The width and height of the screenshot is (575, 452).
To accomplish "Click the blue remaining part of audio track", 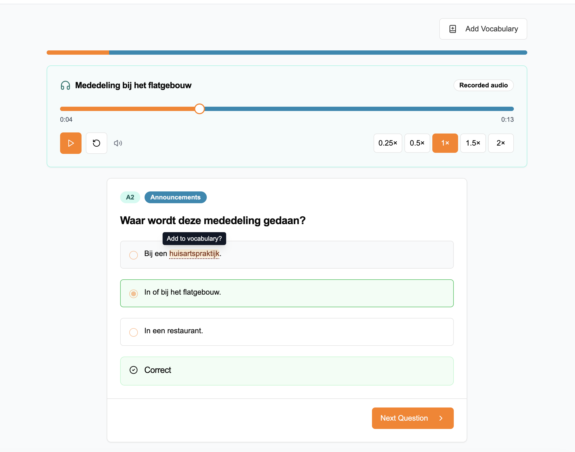I will 359,109.
